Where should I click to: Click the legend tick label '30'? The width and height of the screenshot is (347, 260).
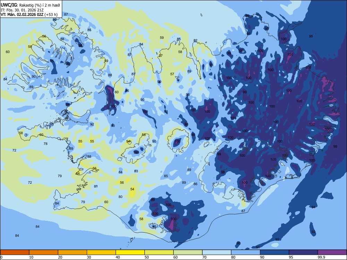click(x=89, y=257)
